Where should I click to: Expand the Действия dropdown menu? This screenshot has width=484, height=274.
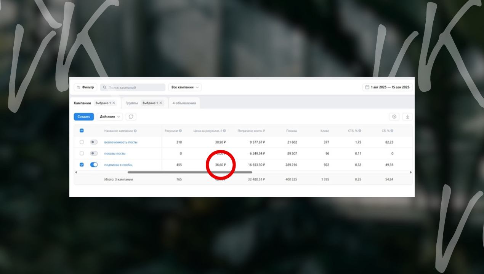[x=109, y=117]
